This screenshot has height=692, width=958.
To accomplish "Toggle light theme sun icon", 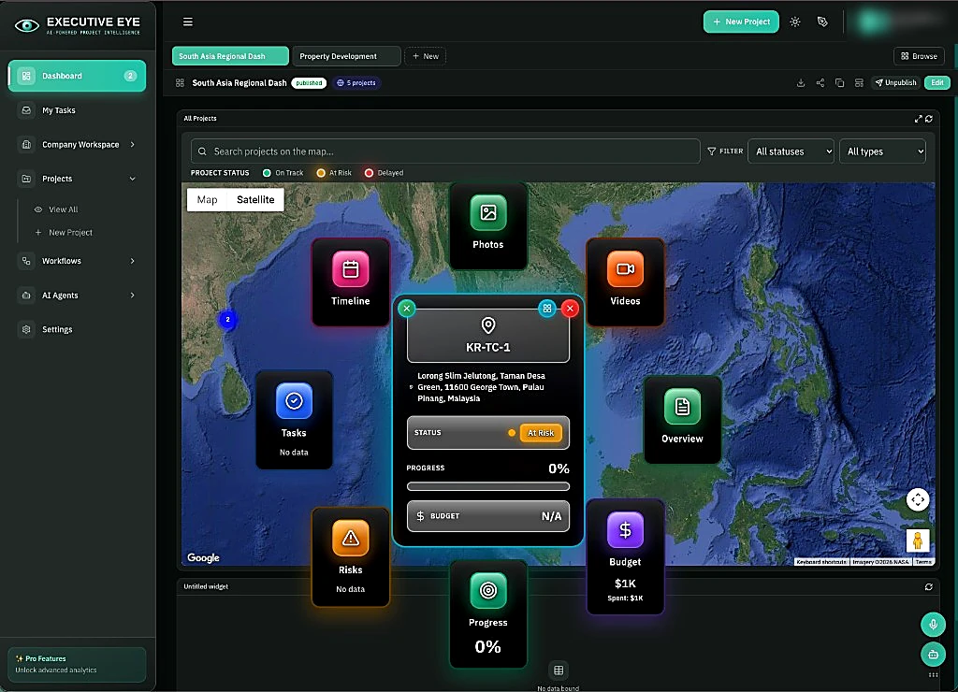I will click(x=795, y=22).
